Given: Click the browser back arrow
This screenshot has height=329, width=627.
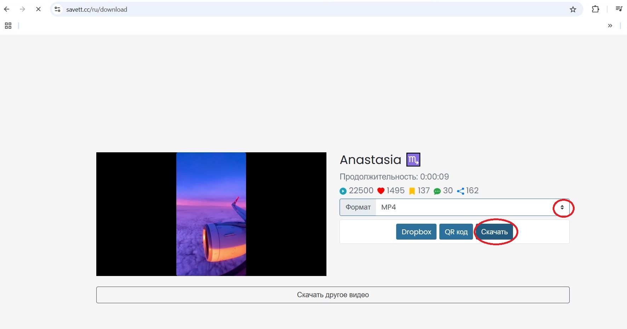Looking at the screenshot, I should [7, 10].
